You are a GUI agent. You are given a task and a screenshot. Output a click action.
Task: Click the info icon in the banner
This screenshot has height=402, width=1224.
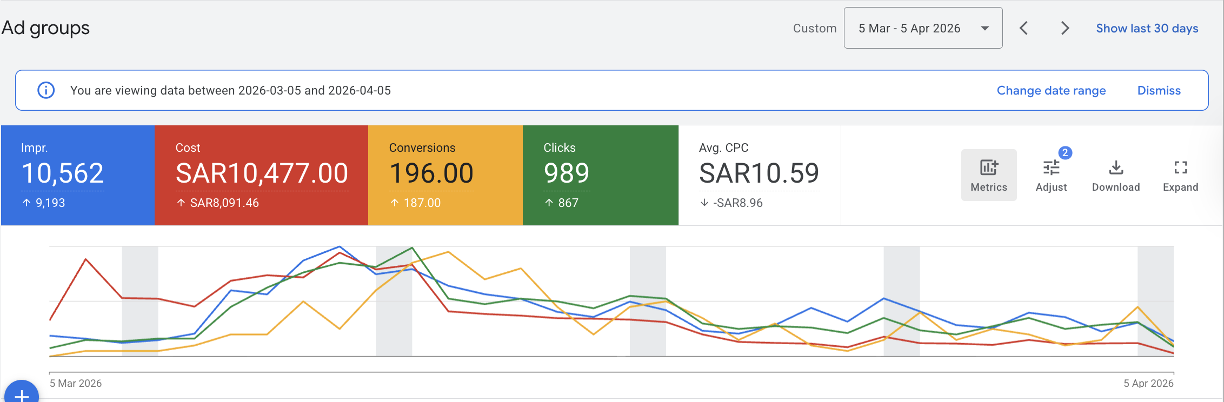pyautogui.click(x=46, y=90)
